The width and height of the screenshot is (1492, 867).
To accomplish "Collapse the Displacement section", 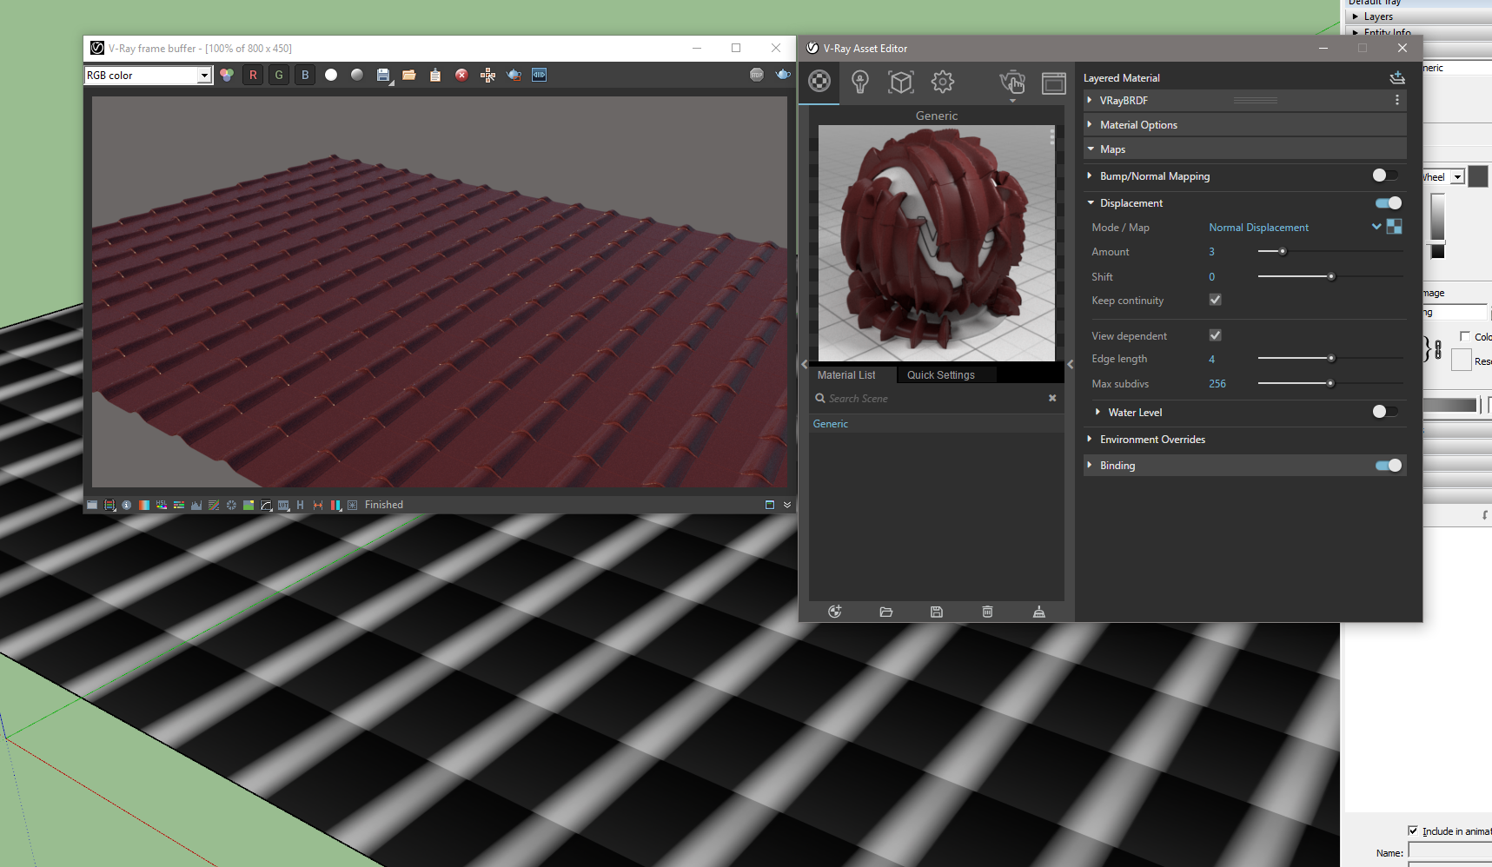I will [1091, 202].
